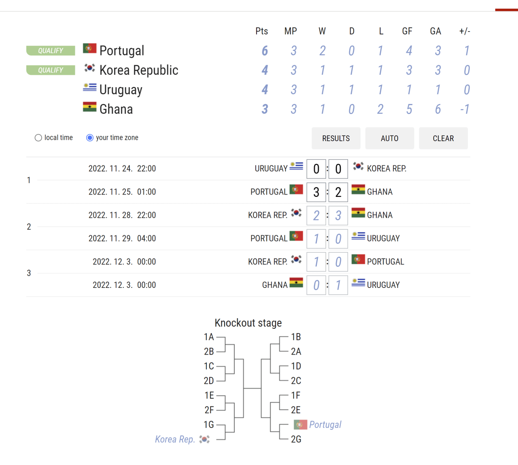Click Portugal's score box versus Ghana
Image resolution: width=518 pixels, height=465 pixels.
click(316, 192)
